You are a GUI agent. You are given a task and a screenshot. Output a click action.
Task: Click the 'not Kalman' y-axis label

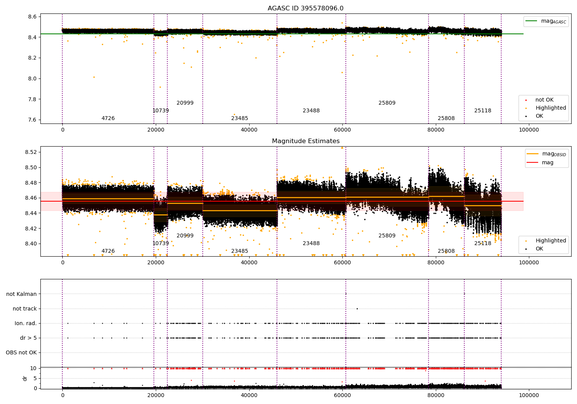[22, 294]
